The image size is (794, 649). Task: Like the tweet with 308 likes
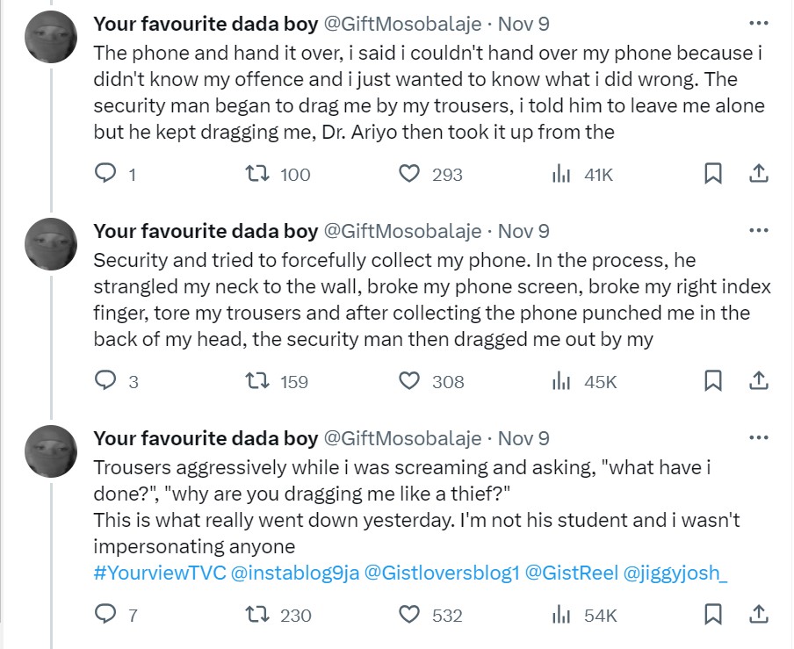[x=409, y=381]
